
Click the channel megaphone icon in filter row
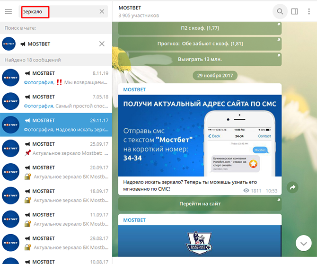(x=23, y=44)
